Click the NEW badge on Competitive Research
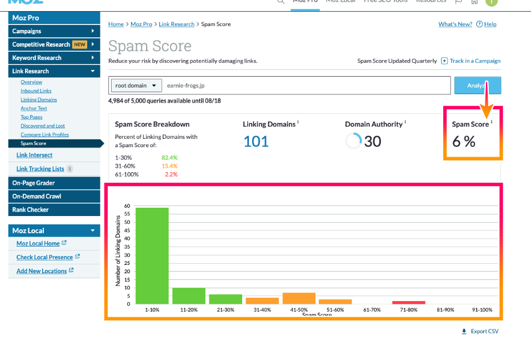 point(79,44)
